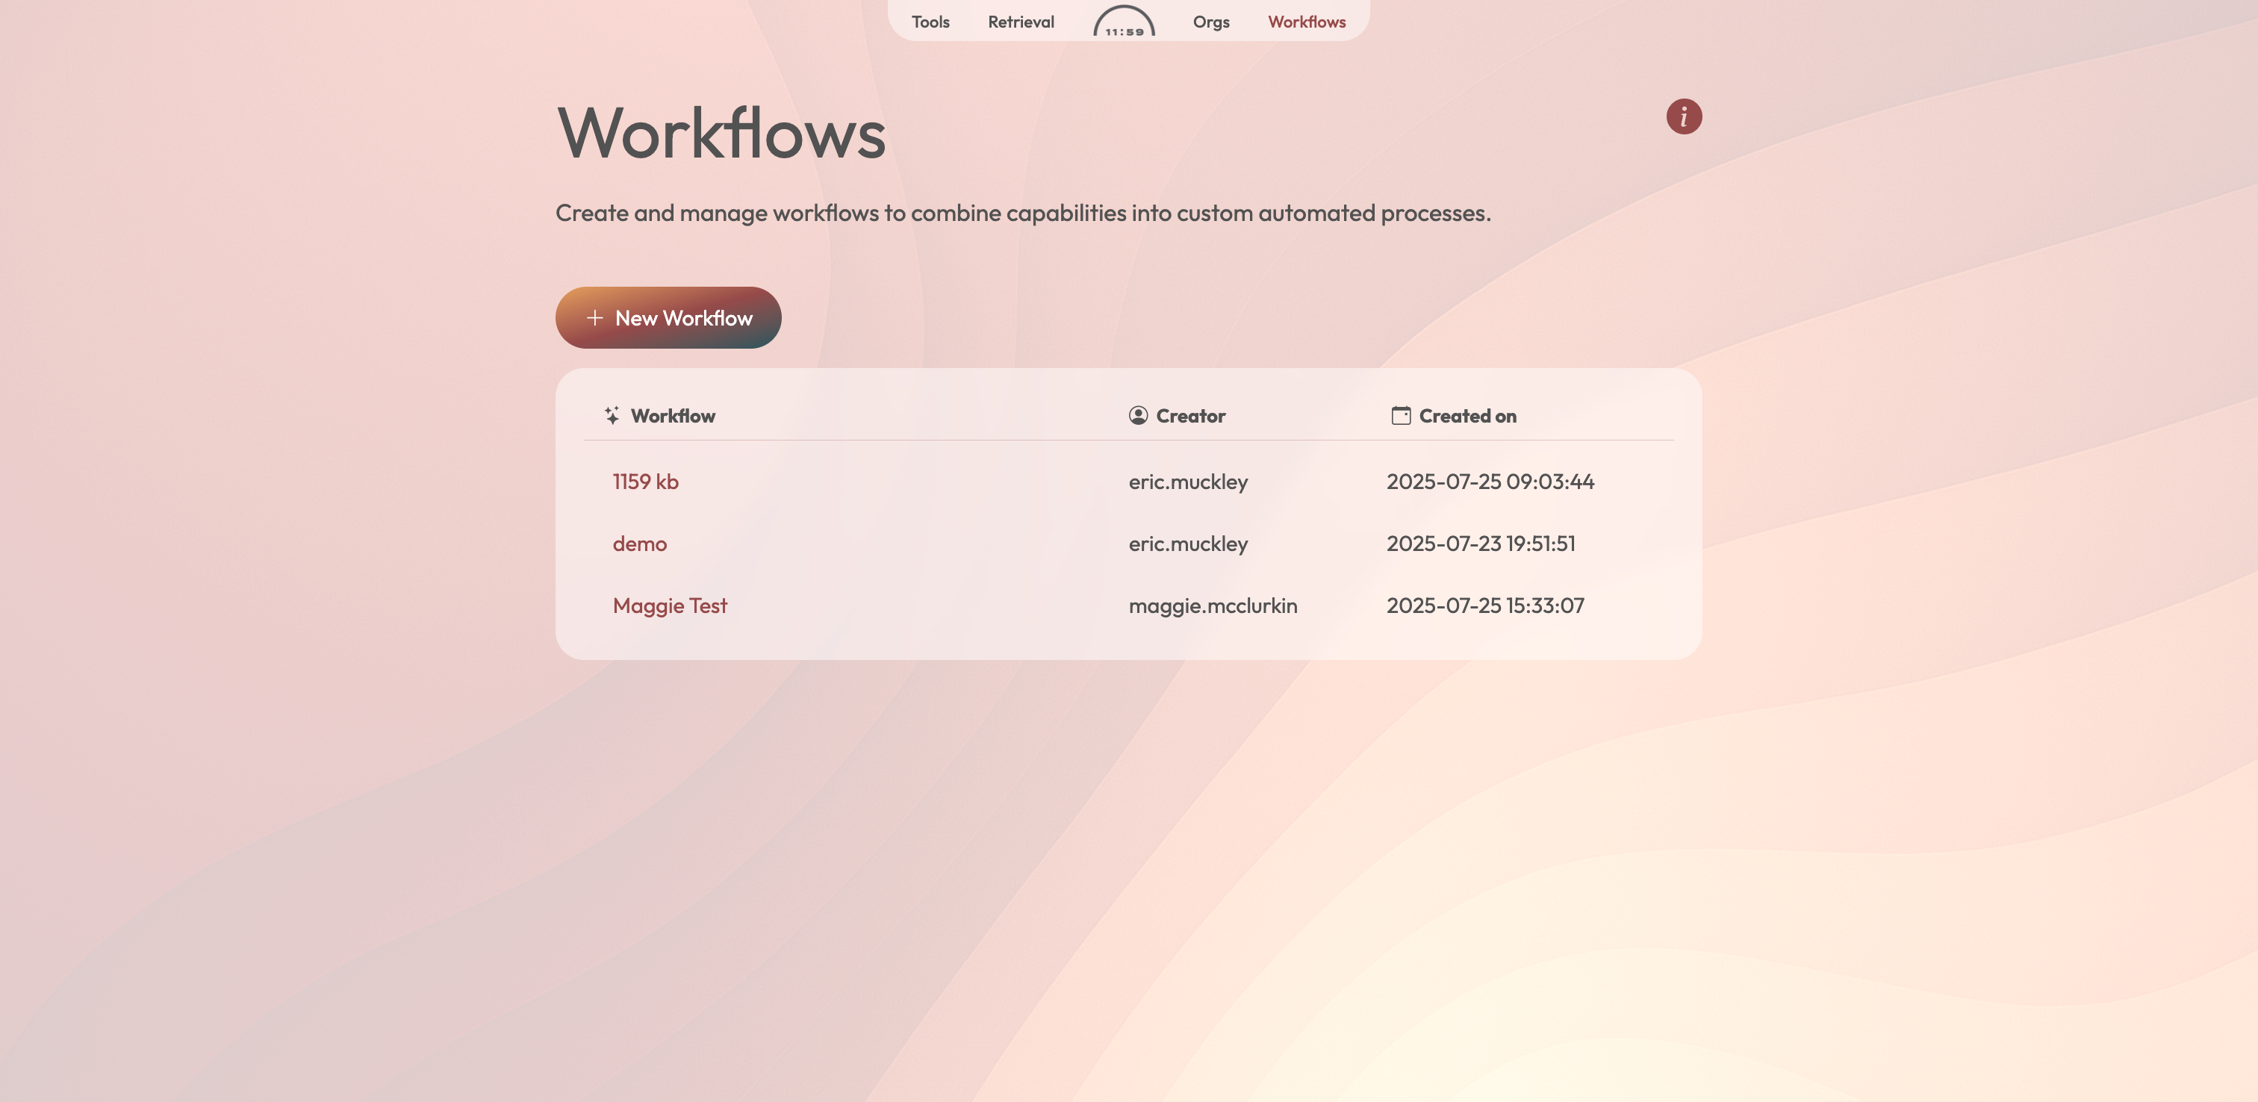
Task: Go to the Retrieval nav item
Action: (x=1020, y=22)
